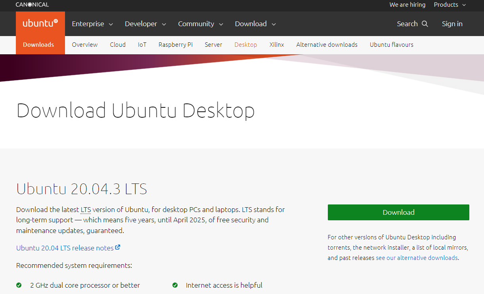This screenshot has height=294, width=484.
Task: Open the Server tab
Action: pyautogui.click(x=213, y=45)
